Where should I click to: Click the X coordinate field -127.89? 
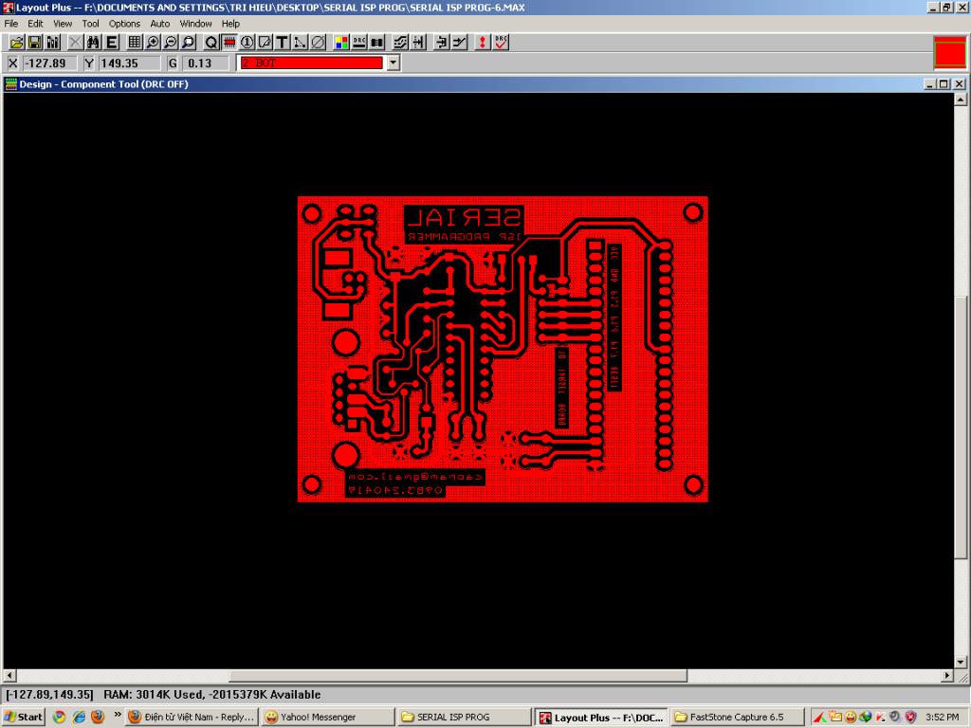49,64
